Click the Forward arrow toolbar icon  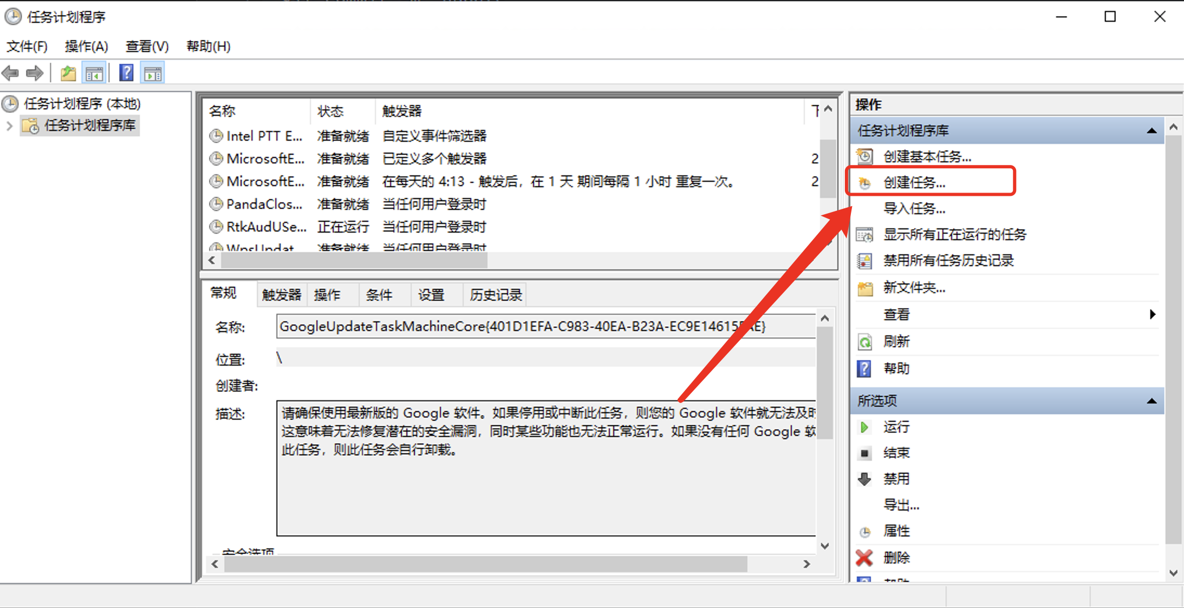(x=35, y=73)
